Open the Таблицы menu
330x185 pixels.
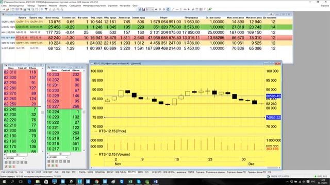pyautogui.click(x=31, y=6)
